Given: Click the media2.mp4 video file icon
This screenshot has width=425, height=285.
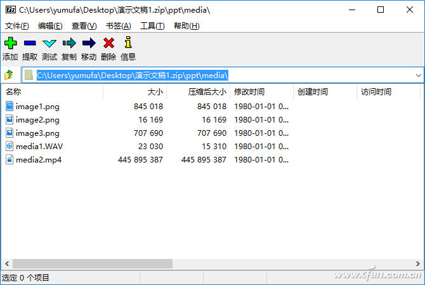Looking at the screenshot, I should [x=10, y=159].
